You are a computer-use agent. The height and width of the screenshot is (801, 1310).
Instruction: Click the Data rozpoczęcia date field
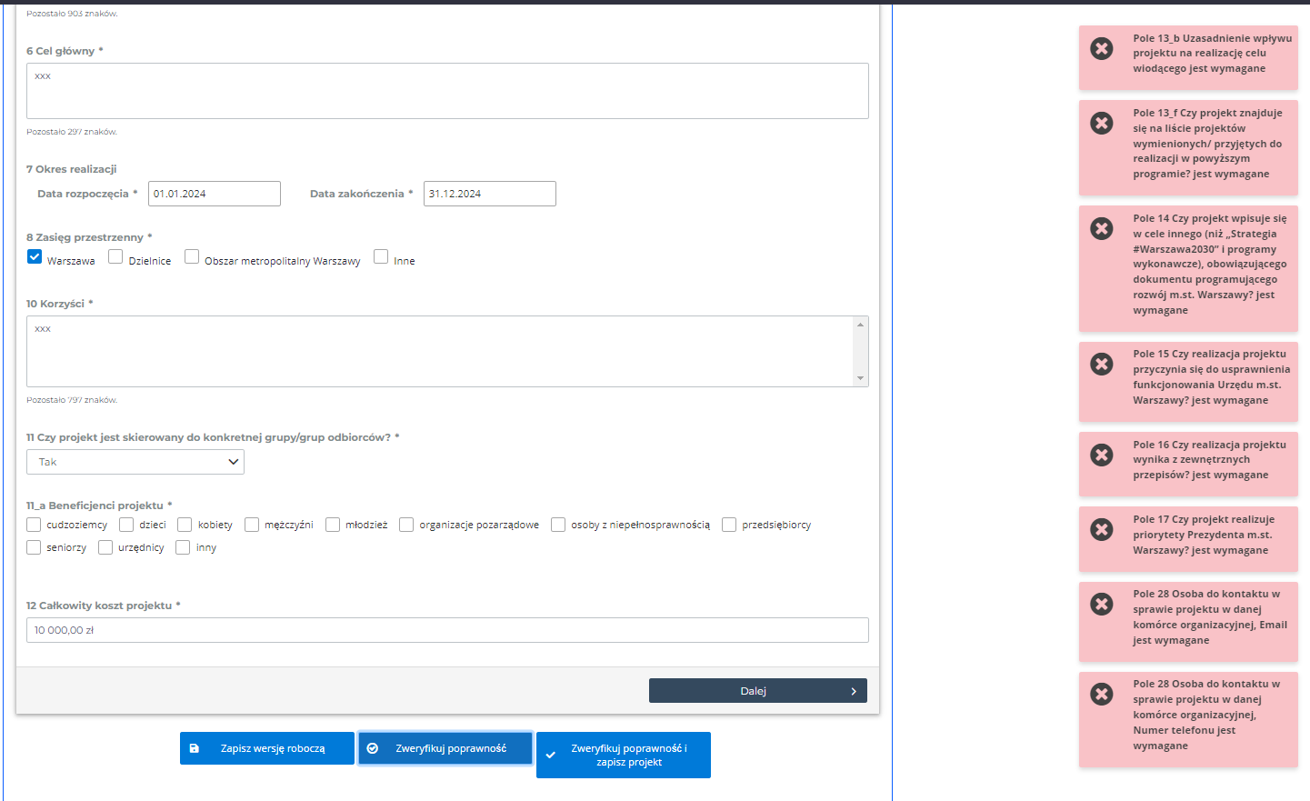point(215,194)
